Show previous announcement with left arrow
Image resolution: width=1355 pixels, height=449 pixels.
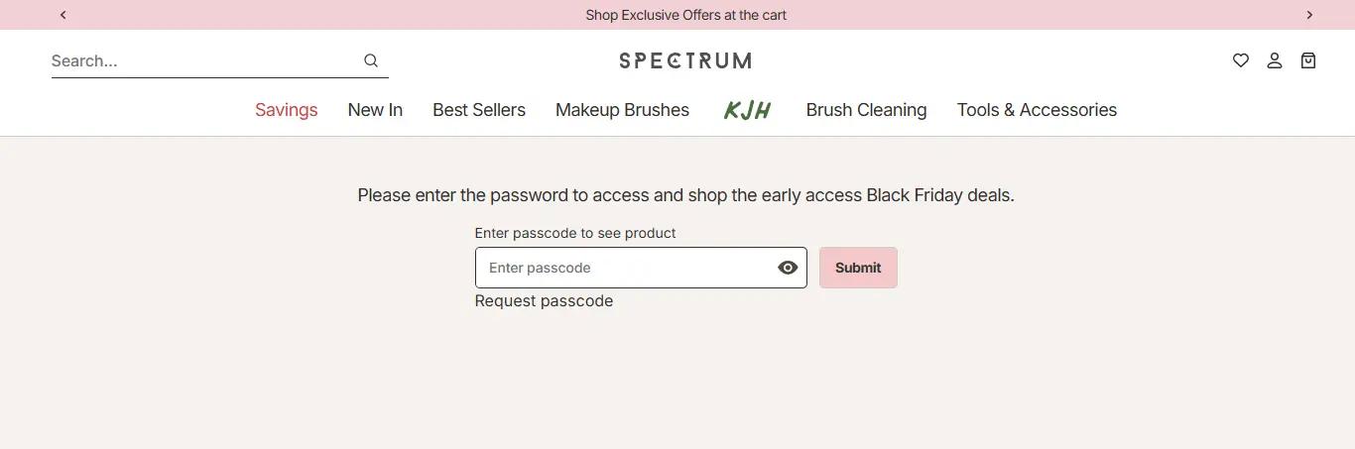tap(63, 15)
